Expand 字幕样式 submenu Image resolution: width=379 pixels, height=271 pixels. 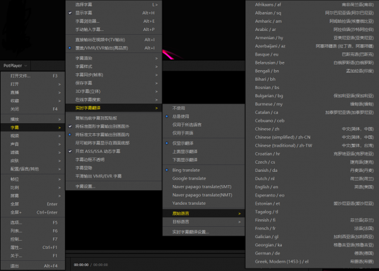(114, 66)
